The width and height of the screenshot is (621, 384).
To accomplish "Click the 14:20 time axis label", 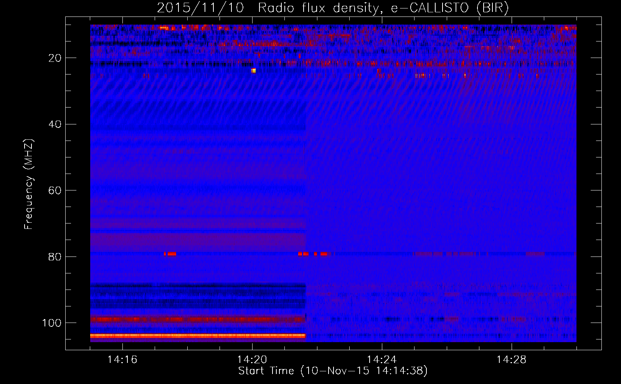I will click(x=252, y=360).
